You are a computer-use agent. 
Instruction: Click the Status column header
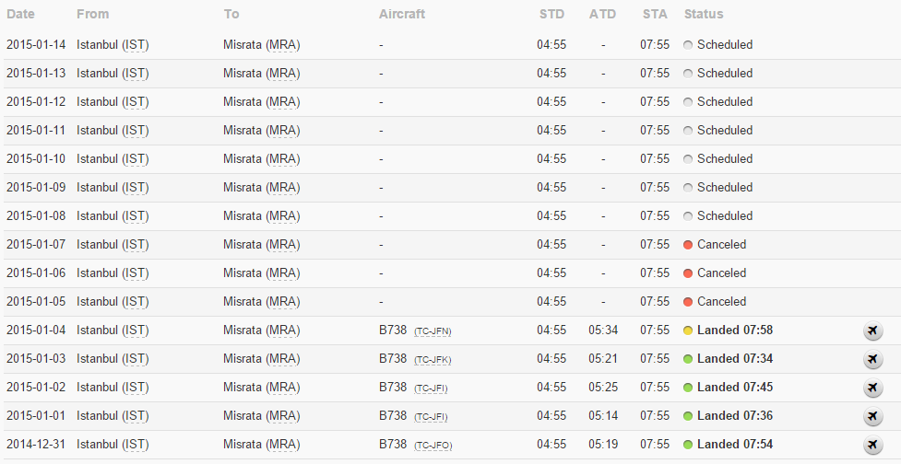coord(704,14)
